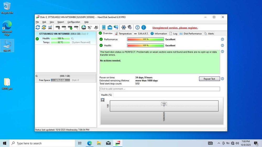
Task: Click the Free Space 676.5 GB bar
Action: 60,80
